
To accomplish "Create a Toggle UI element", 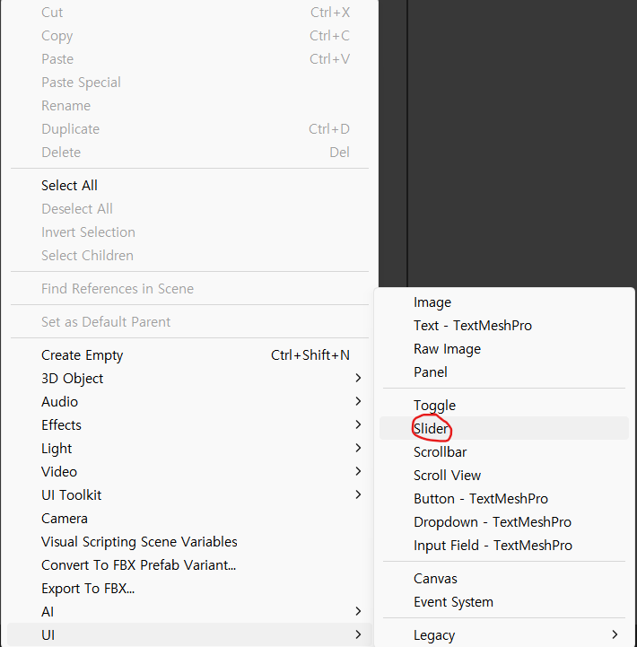I will 503,406.
